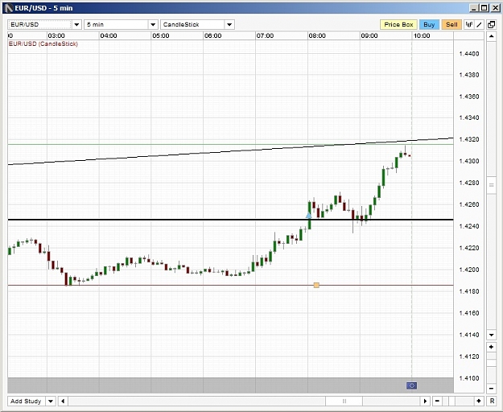Click the 1.4320 price label
The width and height of the screenshot is (503, 412).
[x=469, y=139]
